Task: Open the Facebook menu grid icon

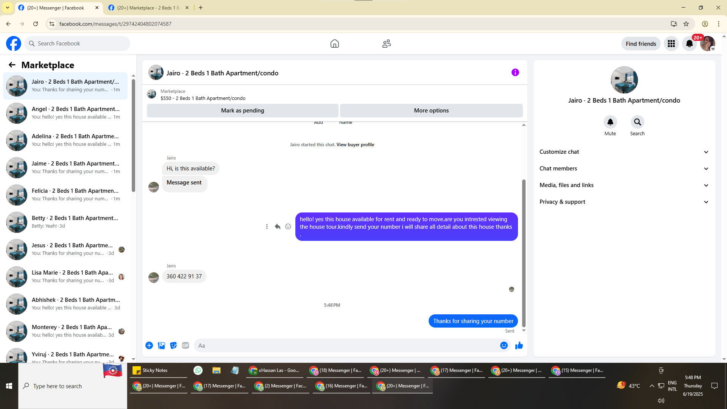Action: pyautogui.click(x=671, y=44)
